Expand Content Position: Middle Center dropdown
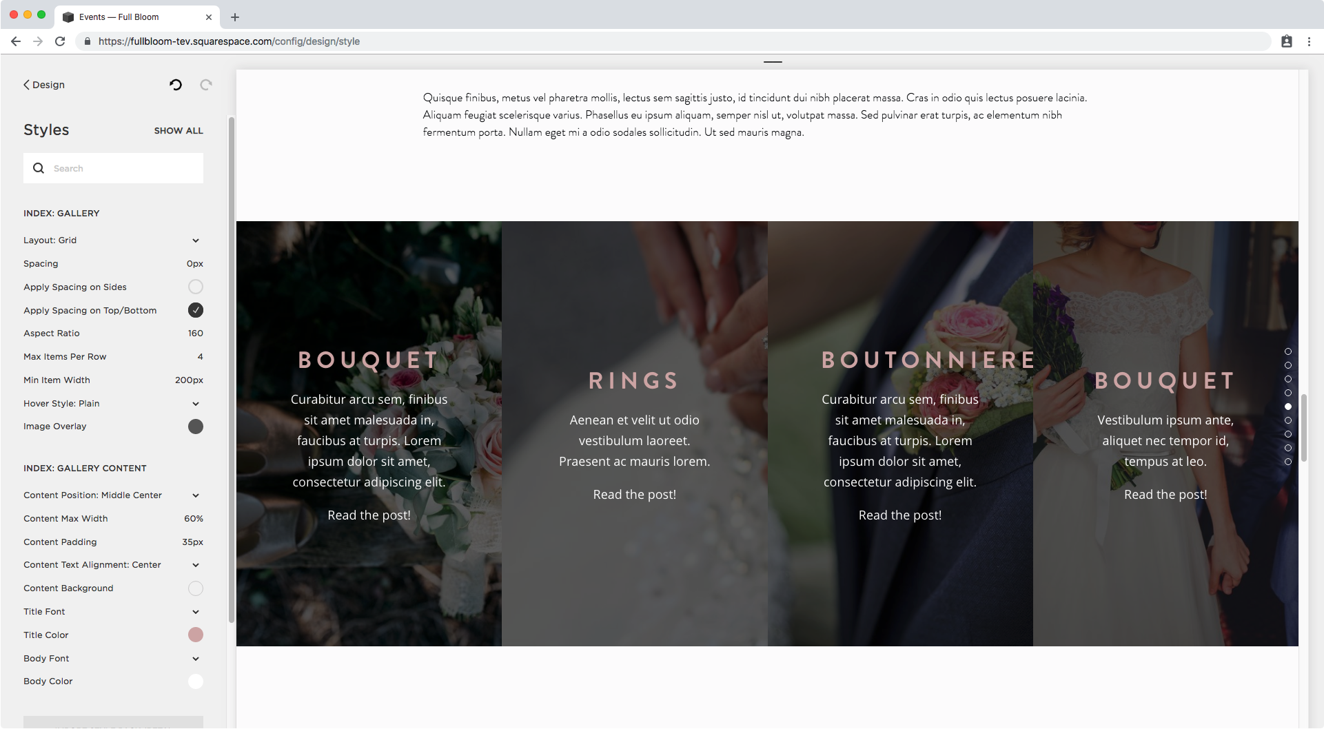This screenshot has width=1324, height=729. click(x=113, y=495)
